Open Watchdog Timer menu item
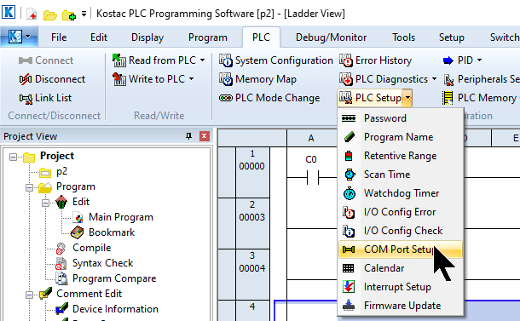Viewport: 520px width, 321px height. 400,193
